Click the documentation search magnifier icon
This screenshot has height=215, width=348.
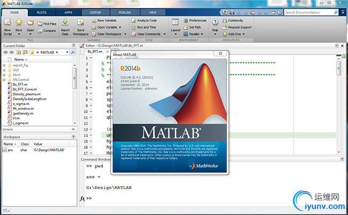(x=336, y=12)
